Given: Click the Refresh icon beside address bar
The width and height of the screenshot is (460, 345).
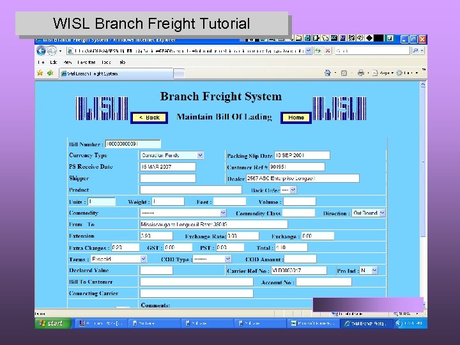Looking at the screenshot, I should click(318, 50).
